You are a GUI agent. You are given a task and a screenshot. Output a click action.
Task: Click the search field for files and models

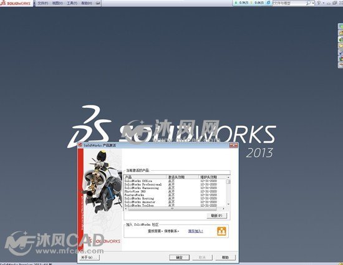[x=289, y=3]
